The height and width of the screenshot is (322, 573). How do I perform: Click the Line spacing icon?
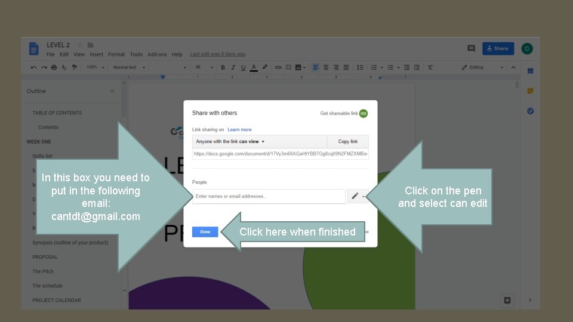tap(360, 67)
